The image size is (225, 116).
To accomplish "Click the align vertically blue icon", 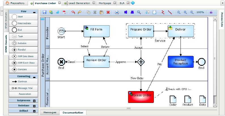I will 132,12.
